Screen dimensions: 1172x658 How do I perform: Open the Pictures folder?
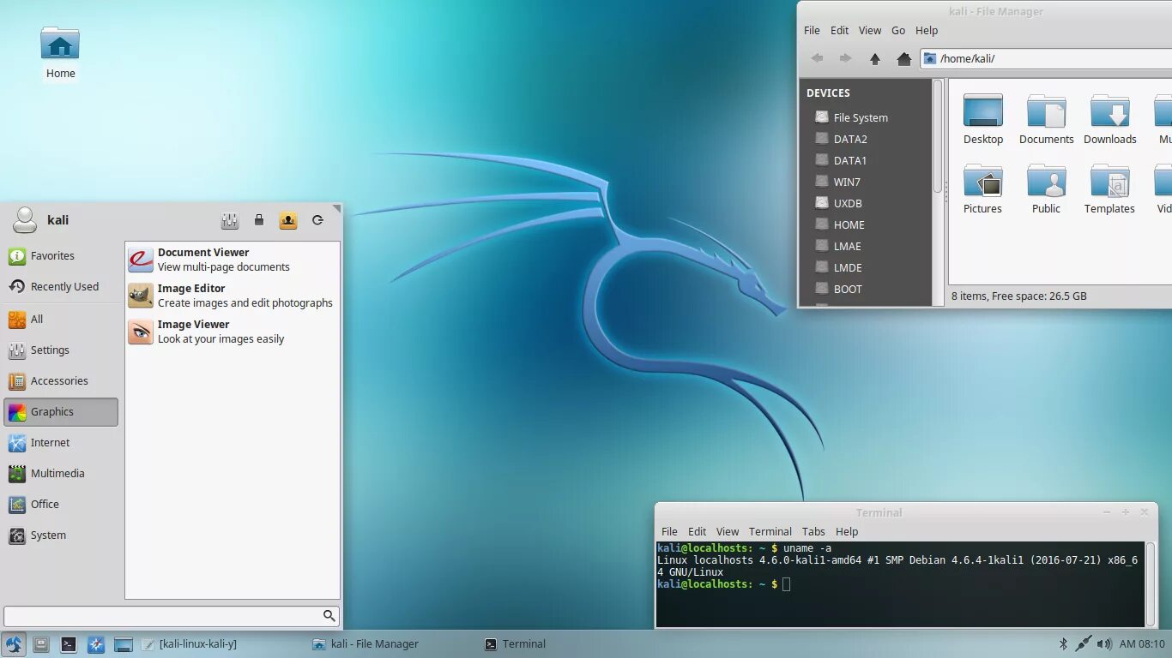click(x=982, y=188)
